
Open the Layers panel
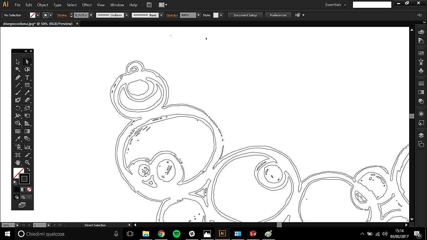421,135
